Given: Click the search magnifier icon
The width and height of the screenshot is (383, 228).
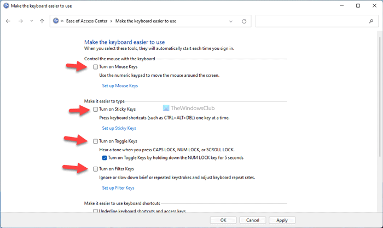Looking at the screenshot, I should coord(370,21).
